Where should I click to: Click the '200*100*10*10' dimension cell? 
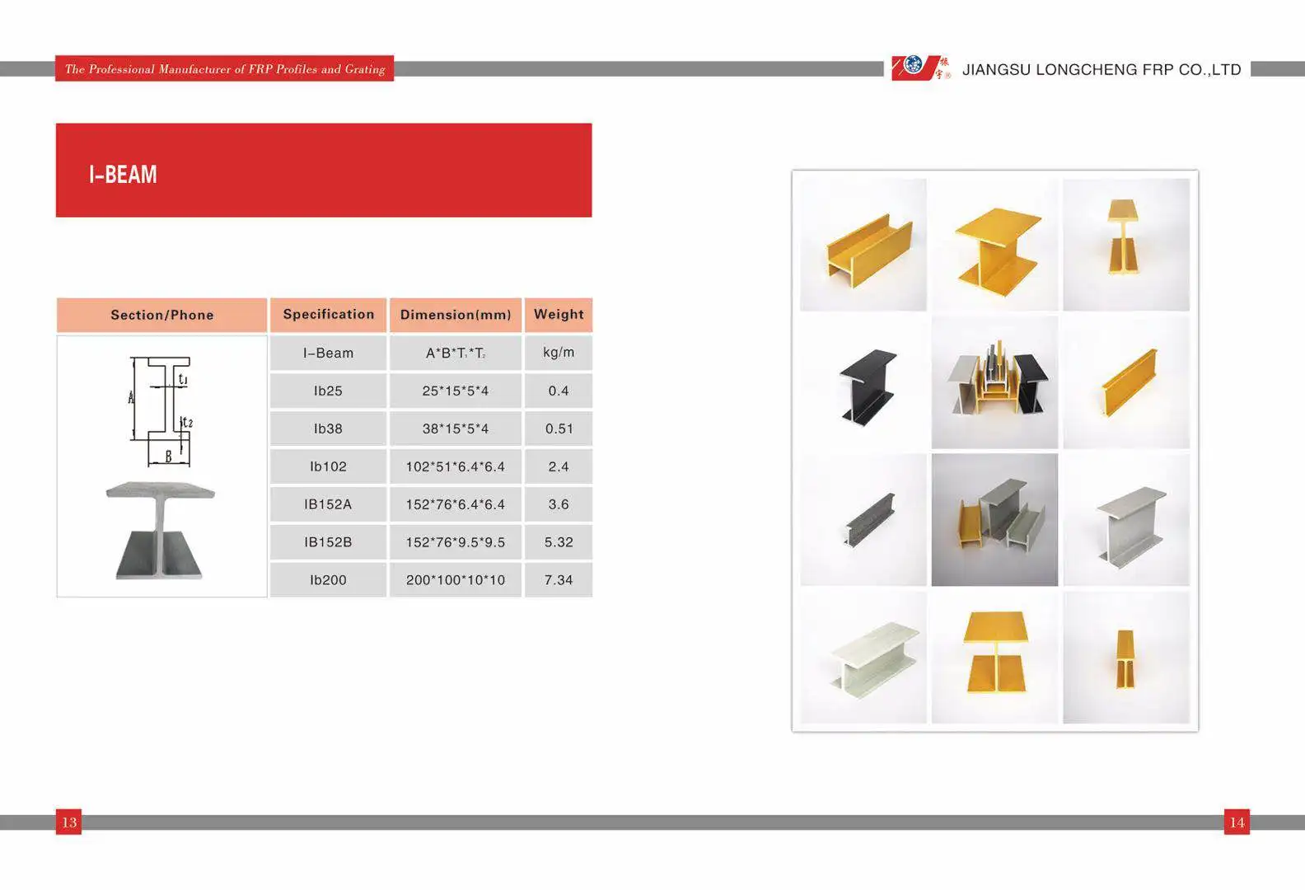tap(456, 580)
